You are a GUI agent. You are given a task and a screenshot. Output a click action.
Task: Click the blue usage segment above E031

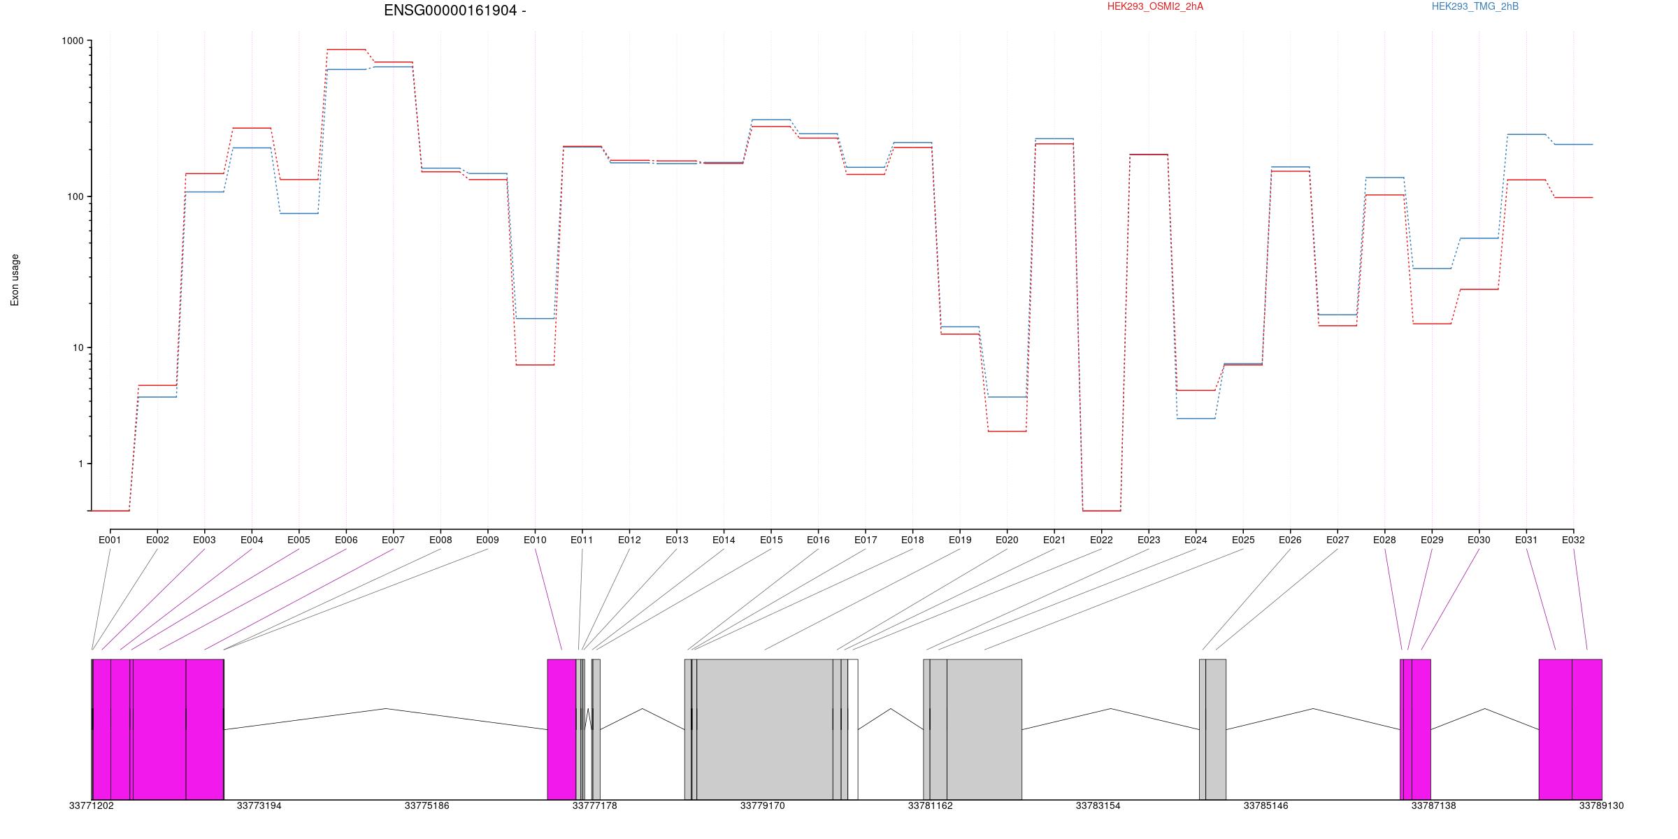1526,134
